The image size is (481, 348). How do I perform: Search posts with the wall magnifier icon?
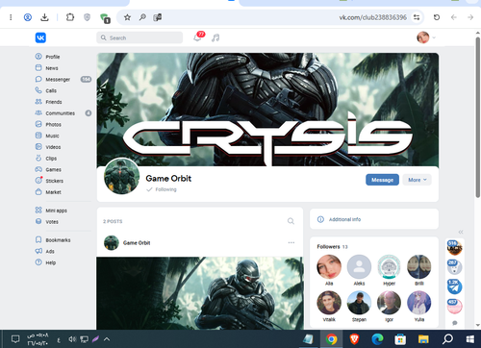coord(291,221)
